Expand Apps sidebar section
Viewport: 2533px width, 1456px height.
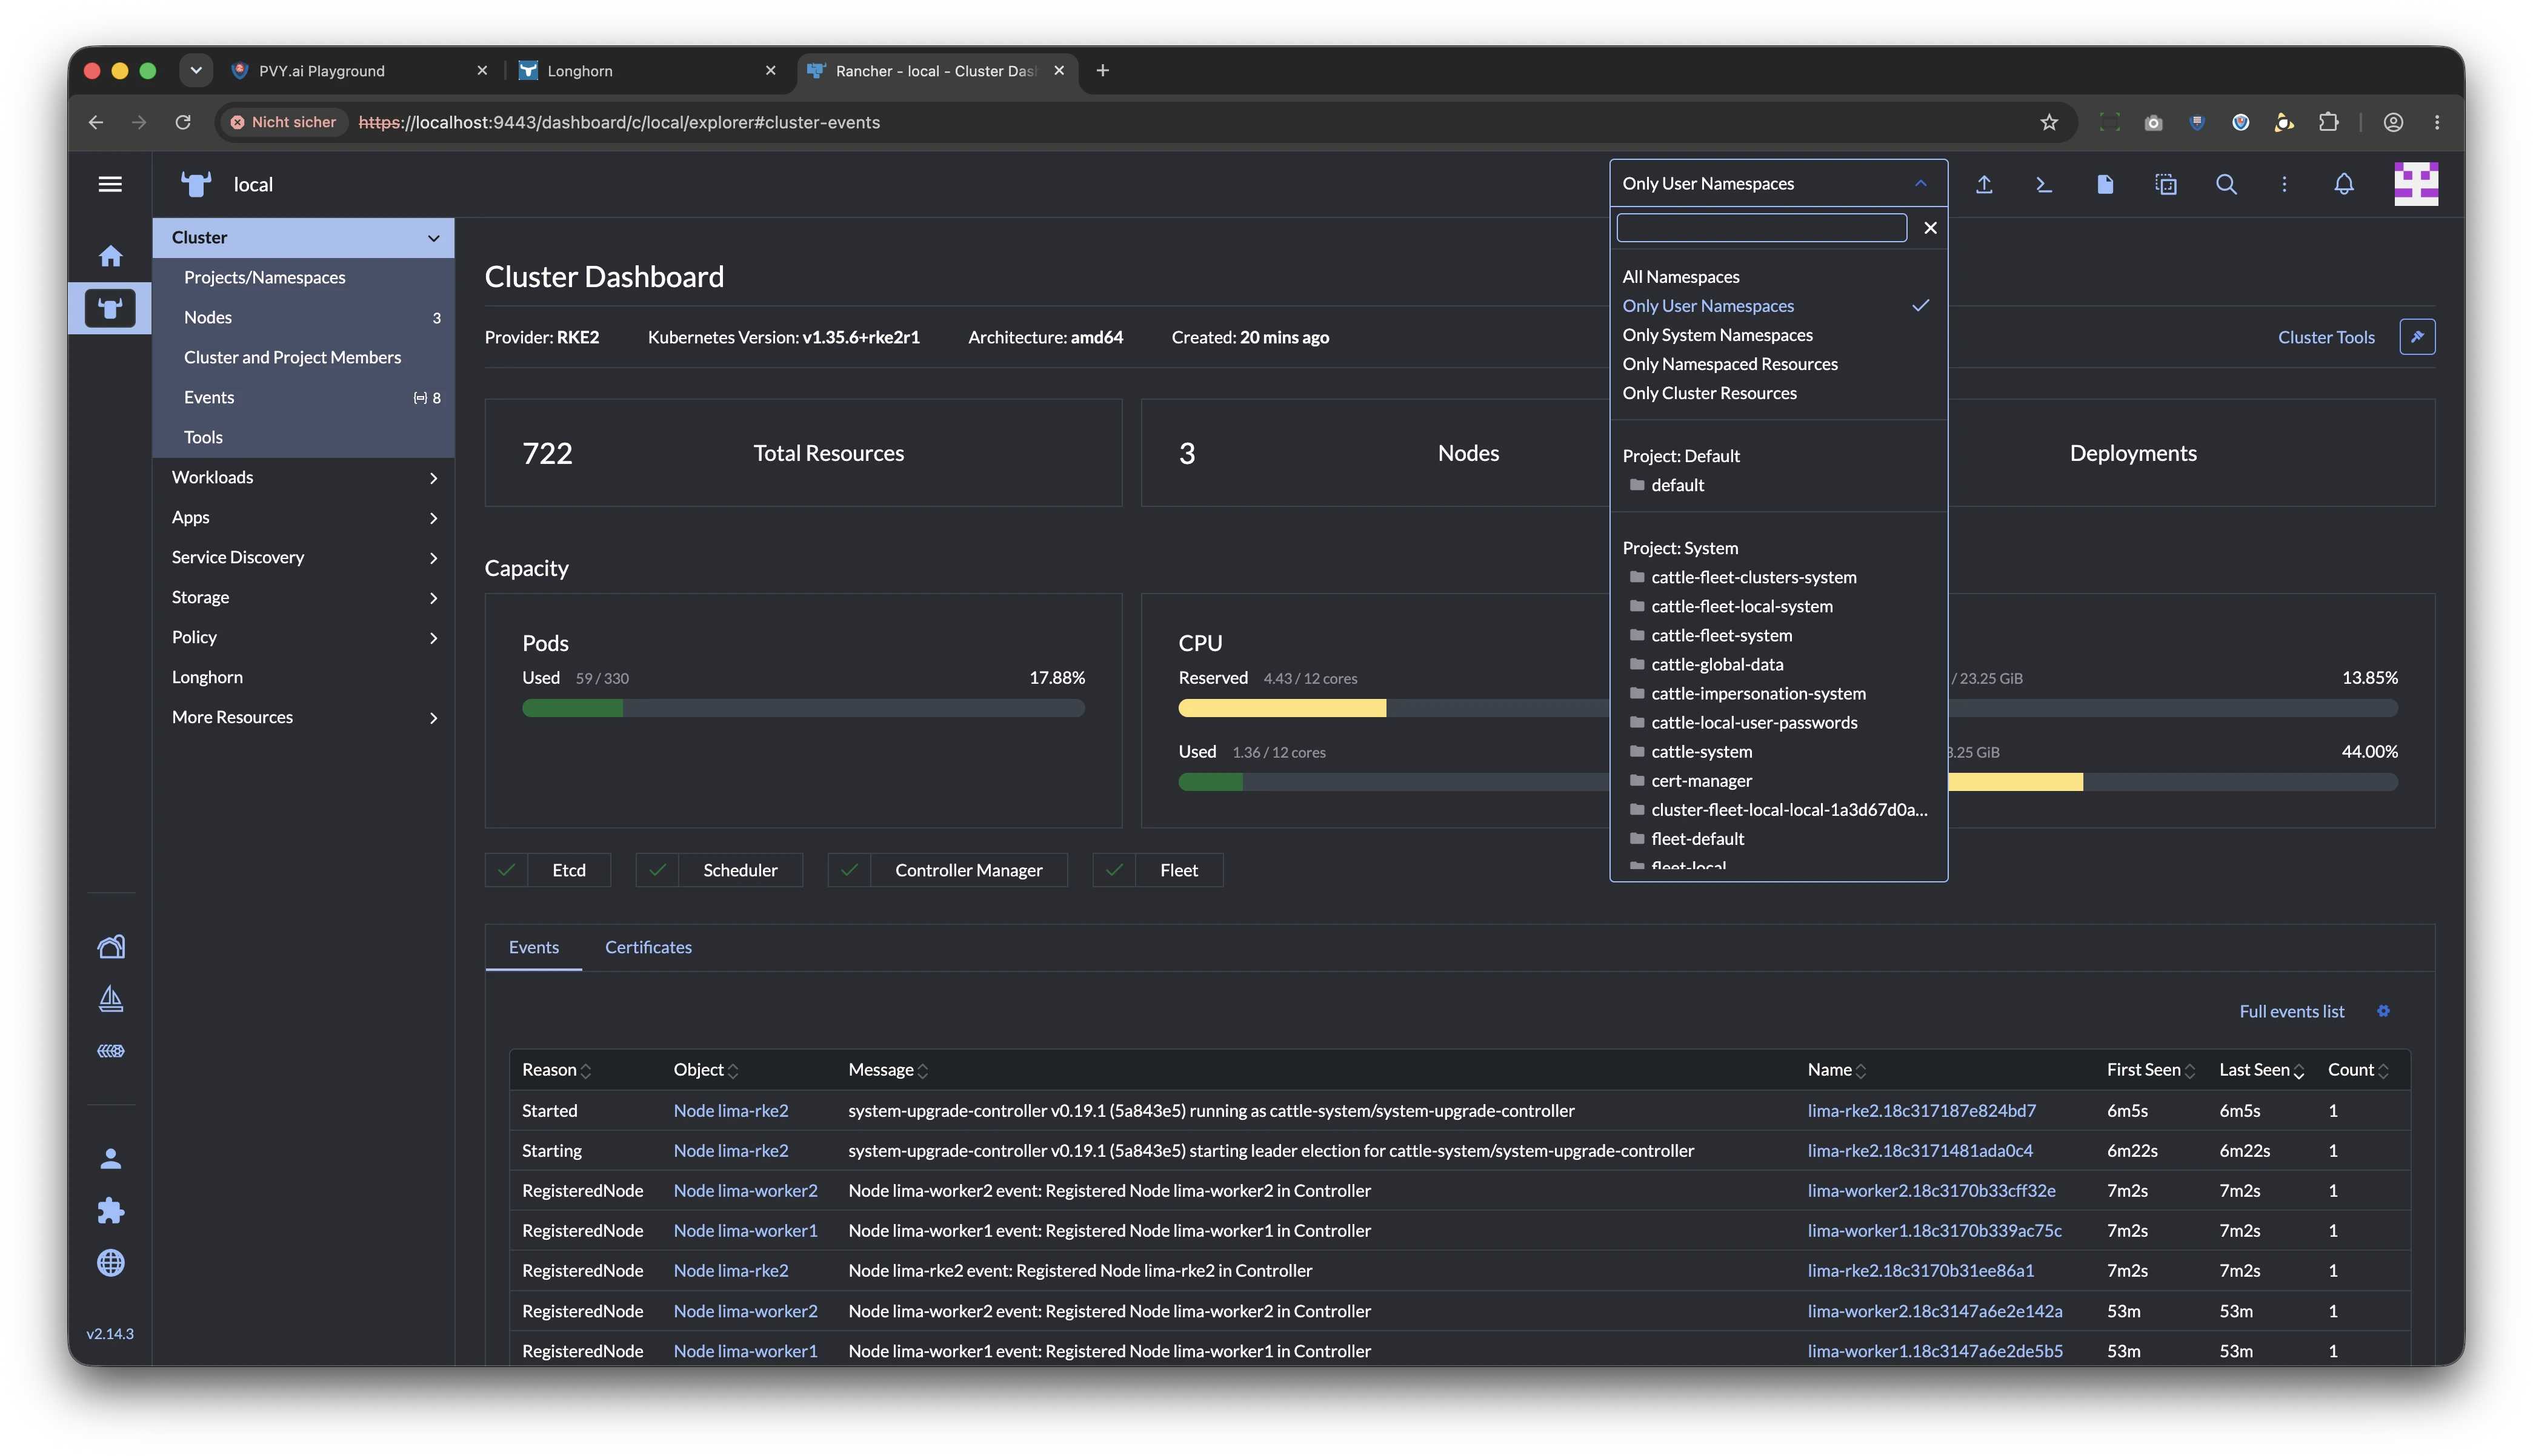[x=433, y=518]
